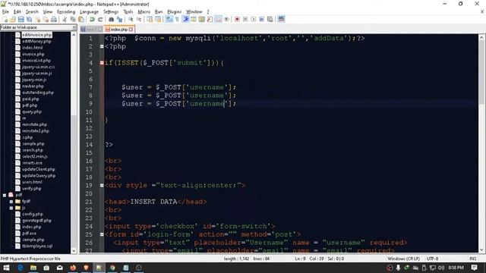Image resolution: width=486 pixels, height=273 pixels.
Task: Click the workspace panel scroll down arrow
Action: coord(74,251)
